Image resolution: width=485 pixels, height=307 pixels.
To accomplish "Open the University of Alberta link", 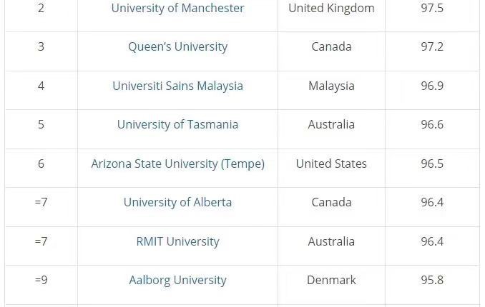I will tap(177, 203).
